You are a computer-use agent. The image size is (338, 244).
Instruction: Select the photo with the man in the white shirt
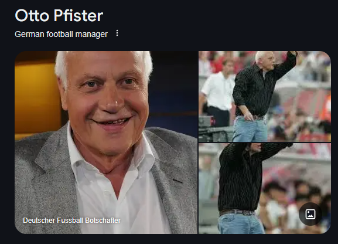click(265, 96)
